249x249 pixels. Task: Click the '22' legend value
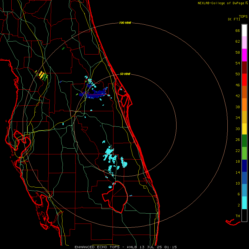coord(238,151)
